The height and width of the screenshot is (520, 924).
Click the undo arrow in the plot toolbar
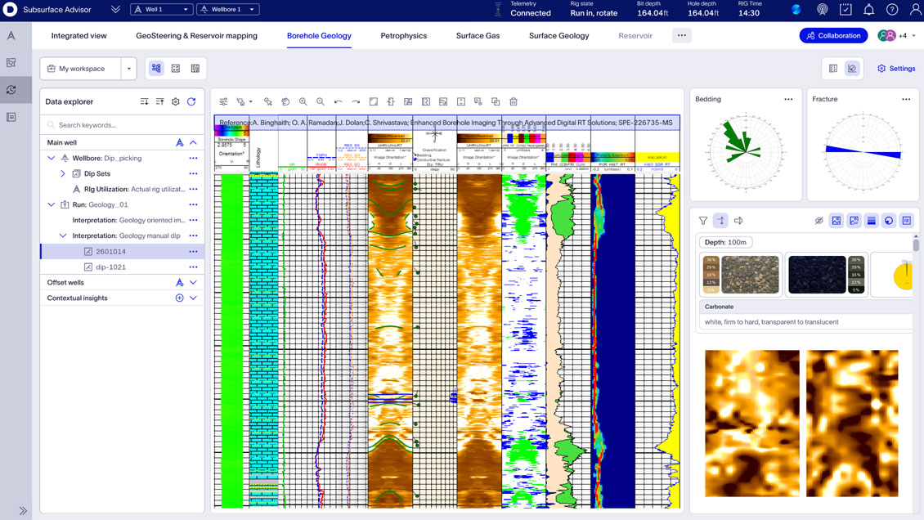[x=338, y=101]
